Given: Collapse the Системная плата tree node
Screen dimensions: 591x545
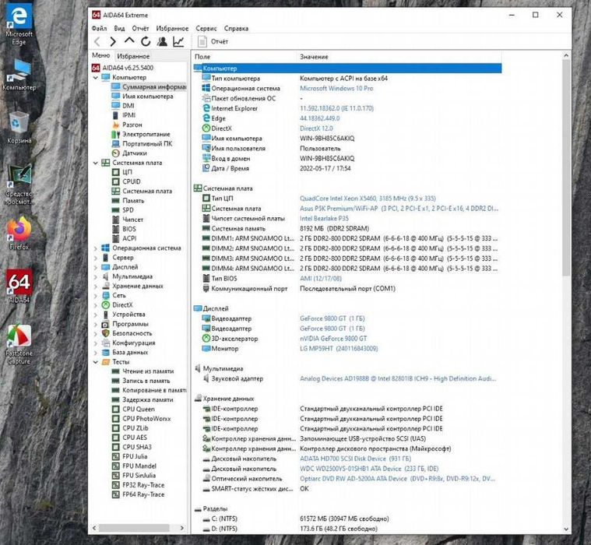Looking at the screenshot, I should click(96, 163).
